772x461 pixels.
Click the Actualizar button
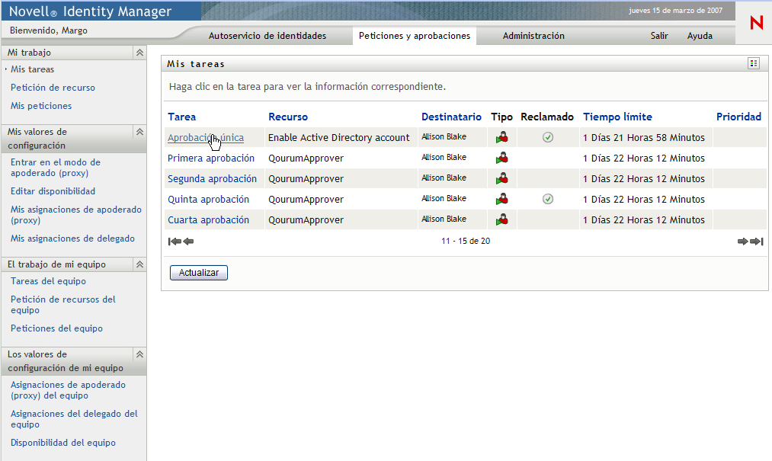click(x=199, y=272)
